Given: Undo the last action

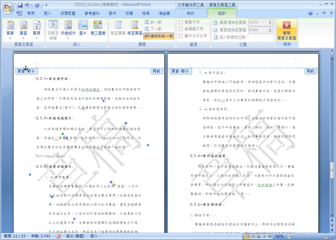Looking at the screenshot, I should pos(27,5).
